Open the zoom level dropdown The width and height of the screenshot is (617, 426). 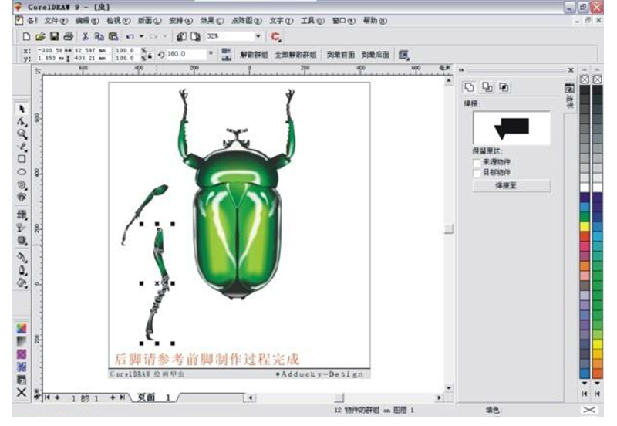pos(258,36)
